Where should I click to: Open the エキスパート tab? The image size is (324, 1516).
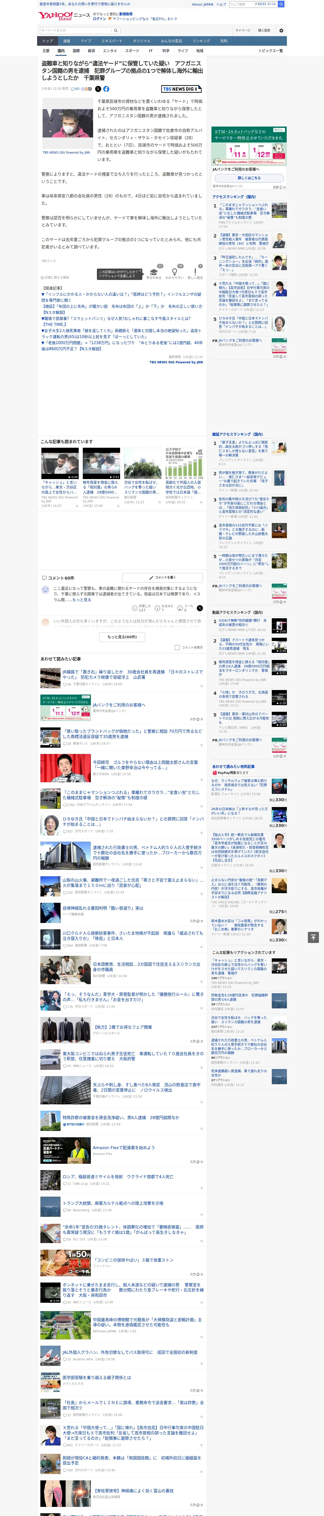[x=112, y=41]
